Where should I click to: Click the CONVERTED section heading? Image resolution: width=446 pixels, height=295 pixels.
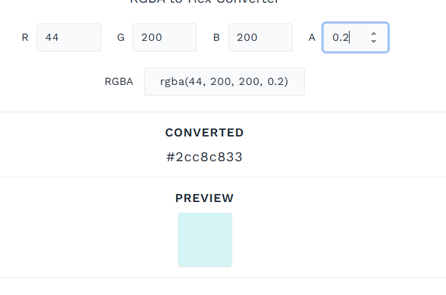tap(204, 132)
